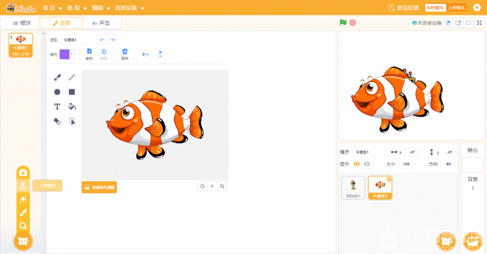Viewport: 487px width, 254px height.
Task: Select the 卡通鱼1 sprite thumbnail
Action: pyautogui.click(x=380, y=188)
